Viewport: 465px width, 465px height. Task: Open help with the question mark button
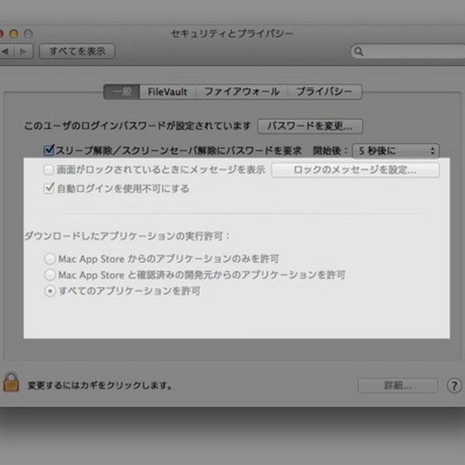(x=454, y=385)
